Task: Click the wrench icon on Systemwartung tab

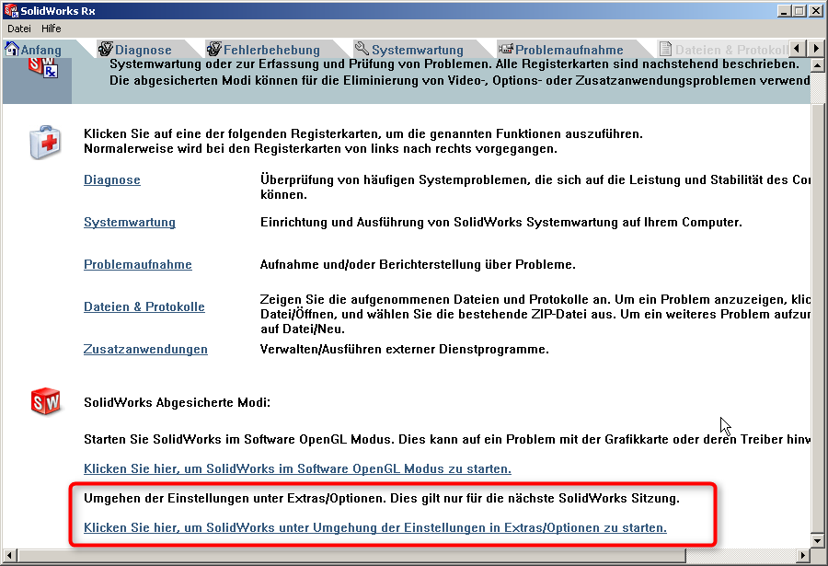Action: click(x=362, y=49)
